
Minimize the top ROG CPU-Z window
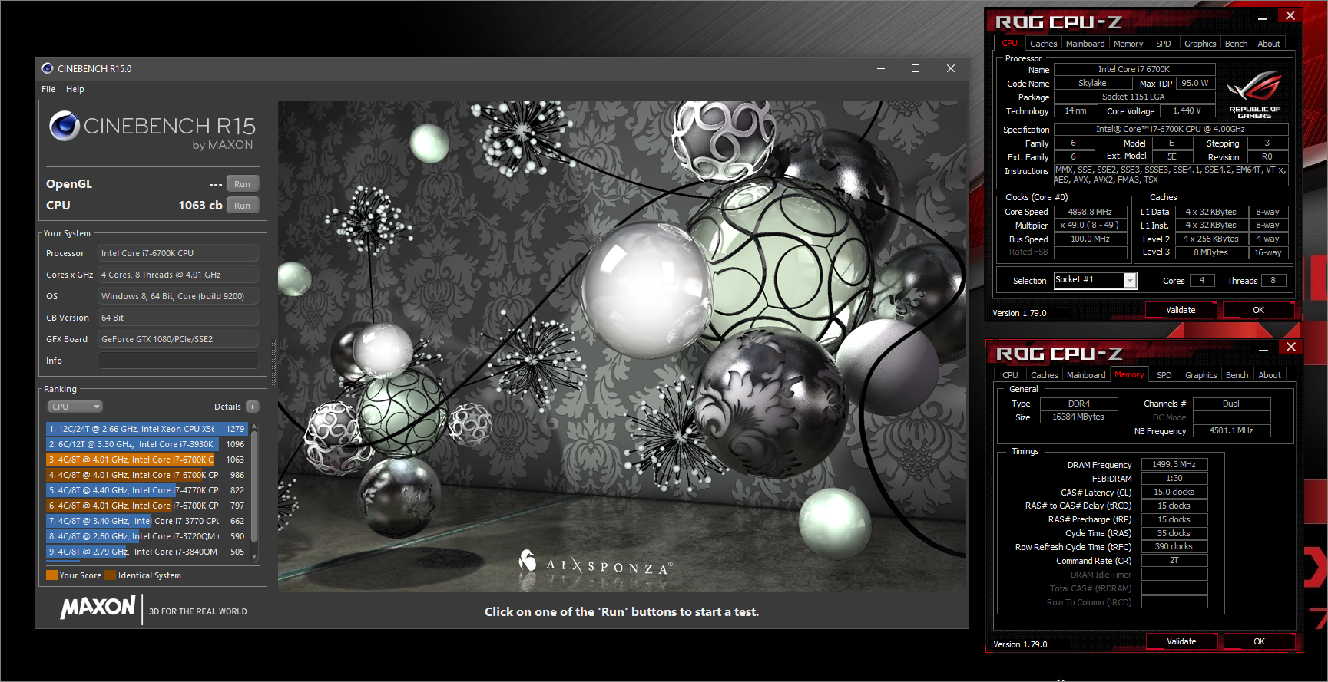(1263, 18)
